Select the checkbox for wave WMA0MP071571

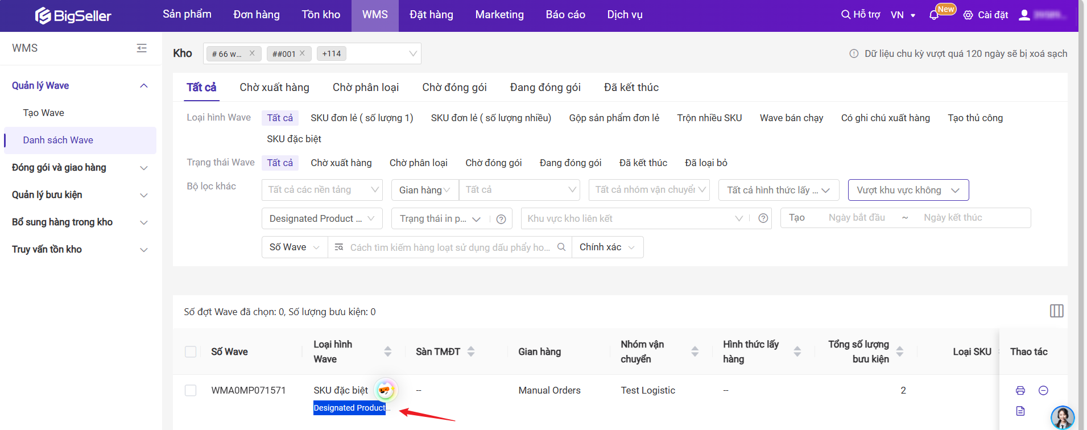point(191,390)
